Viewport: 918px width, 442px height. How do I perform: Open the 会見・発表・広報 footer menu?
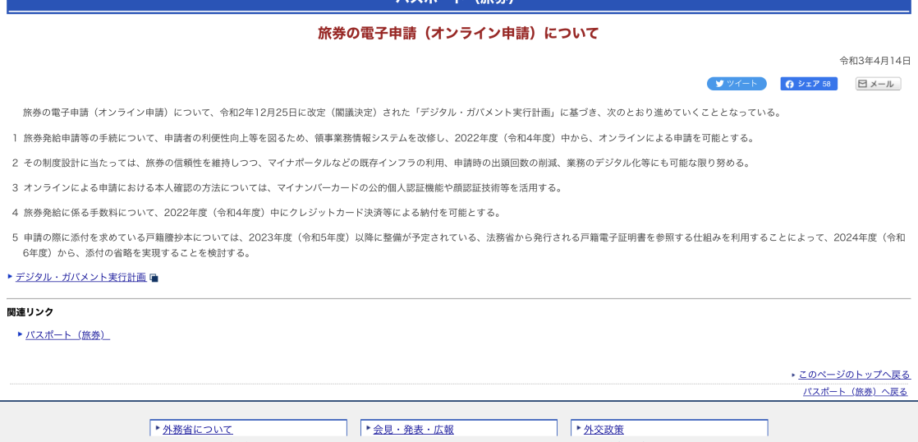point(413,429)
